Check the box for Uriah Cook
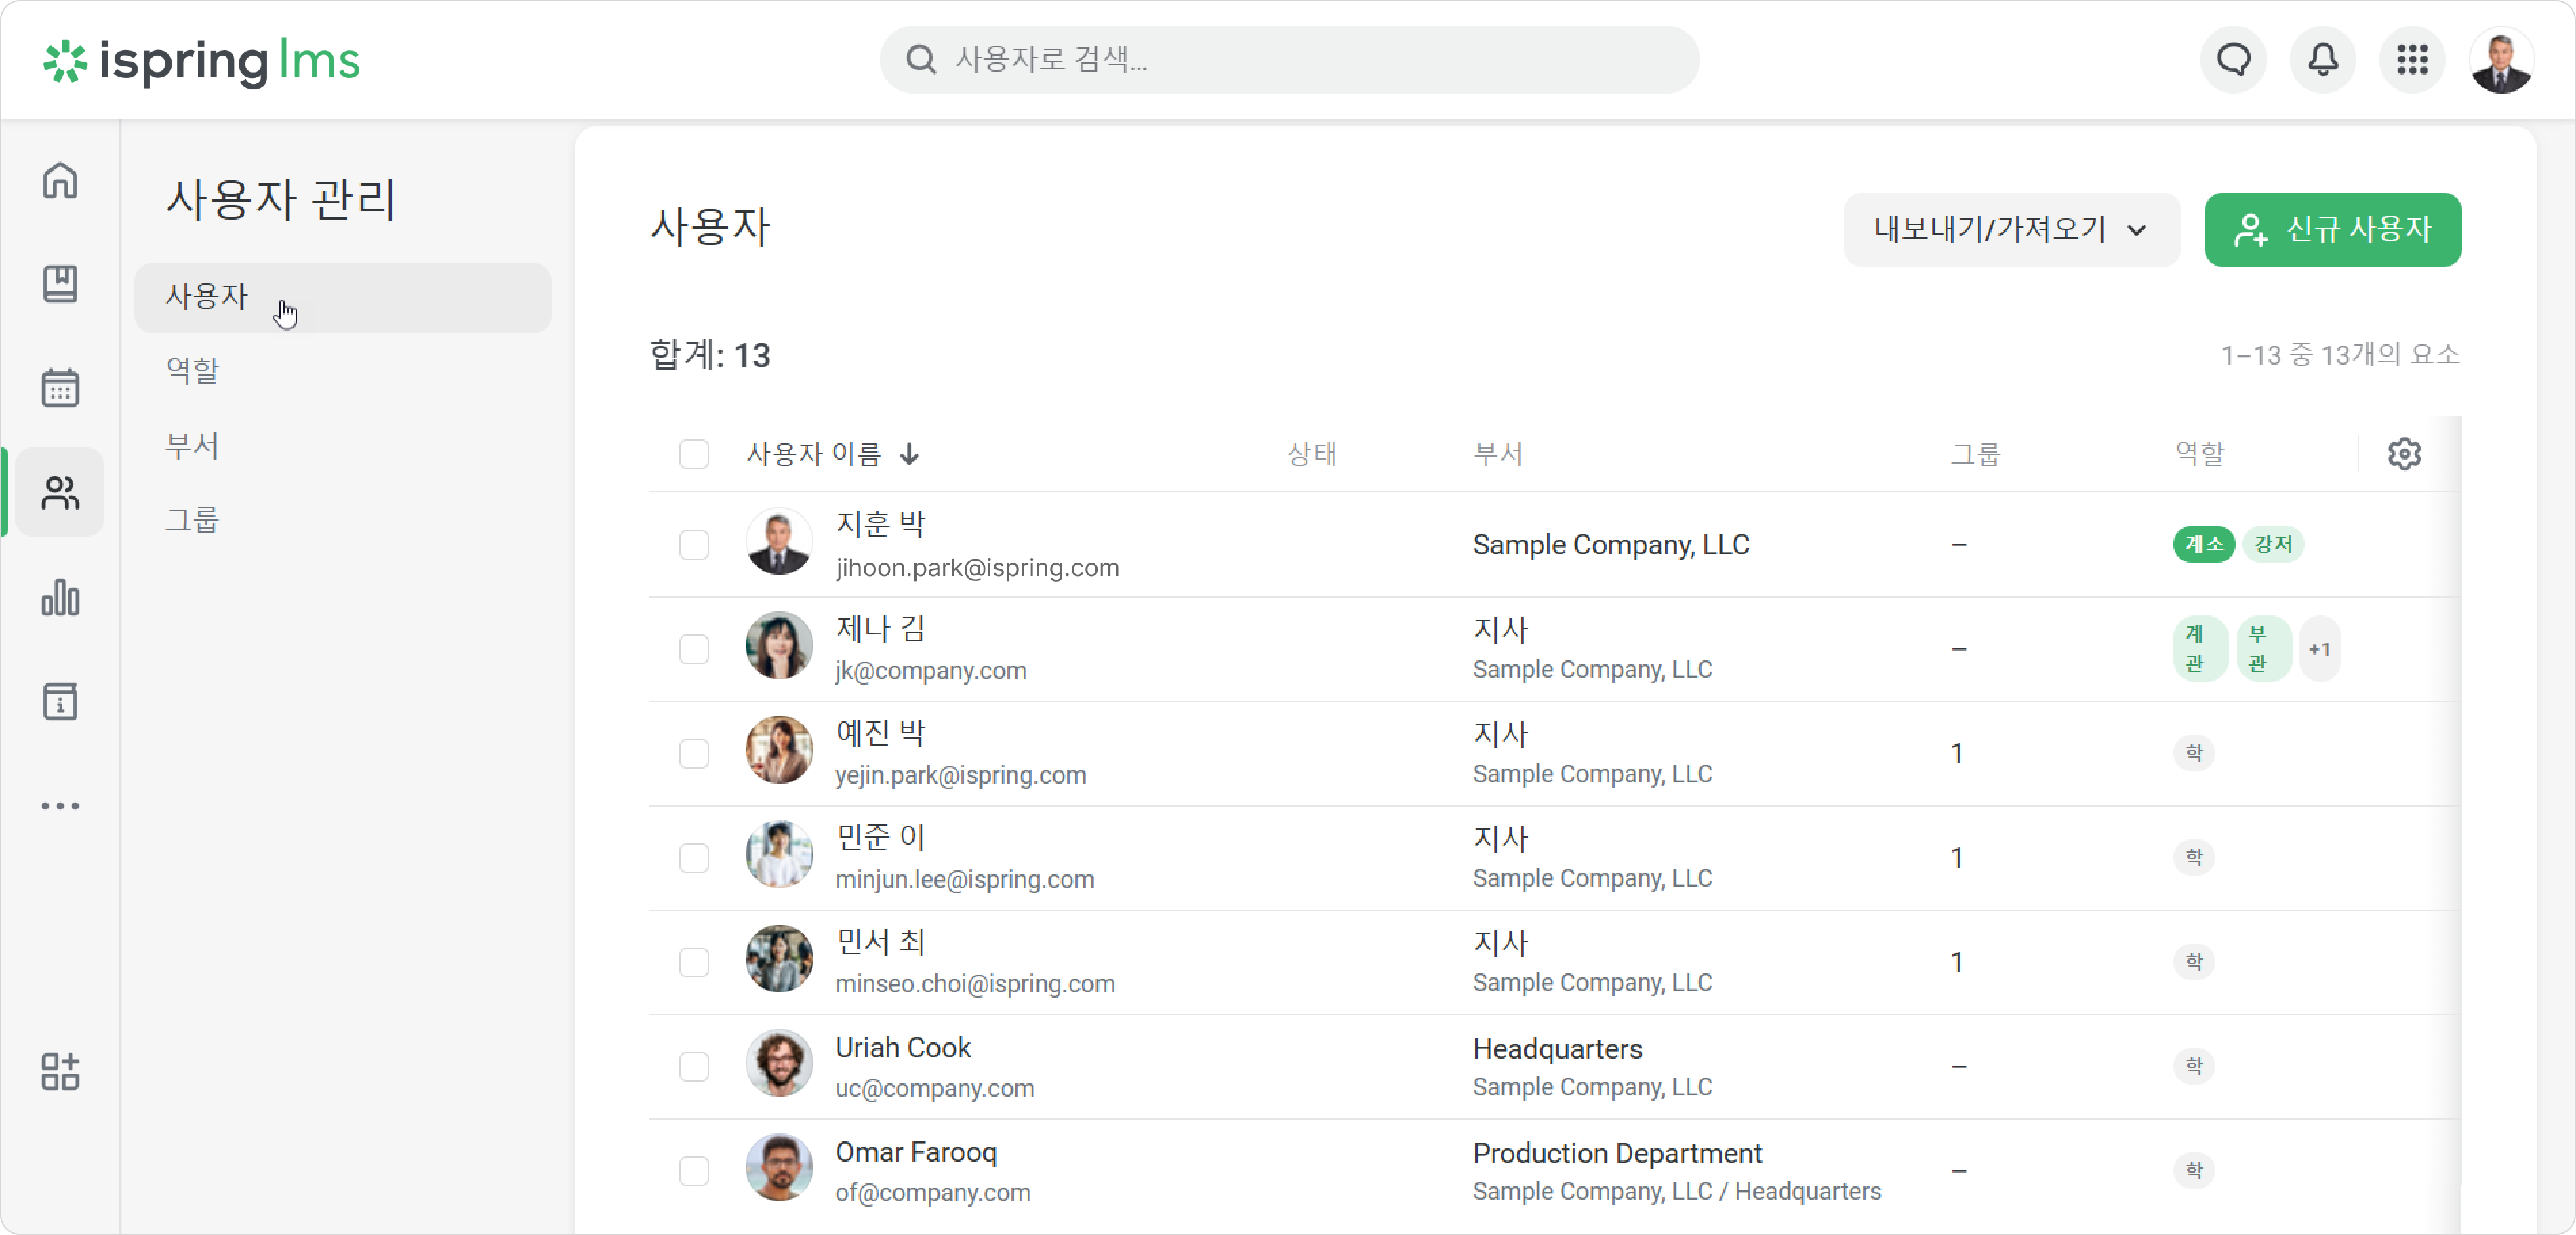 pyautogui.click(x=694, y=1067)
